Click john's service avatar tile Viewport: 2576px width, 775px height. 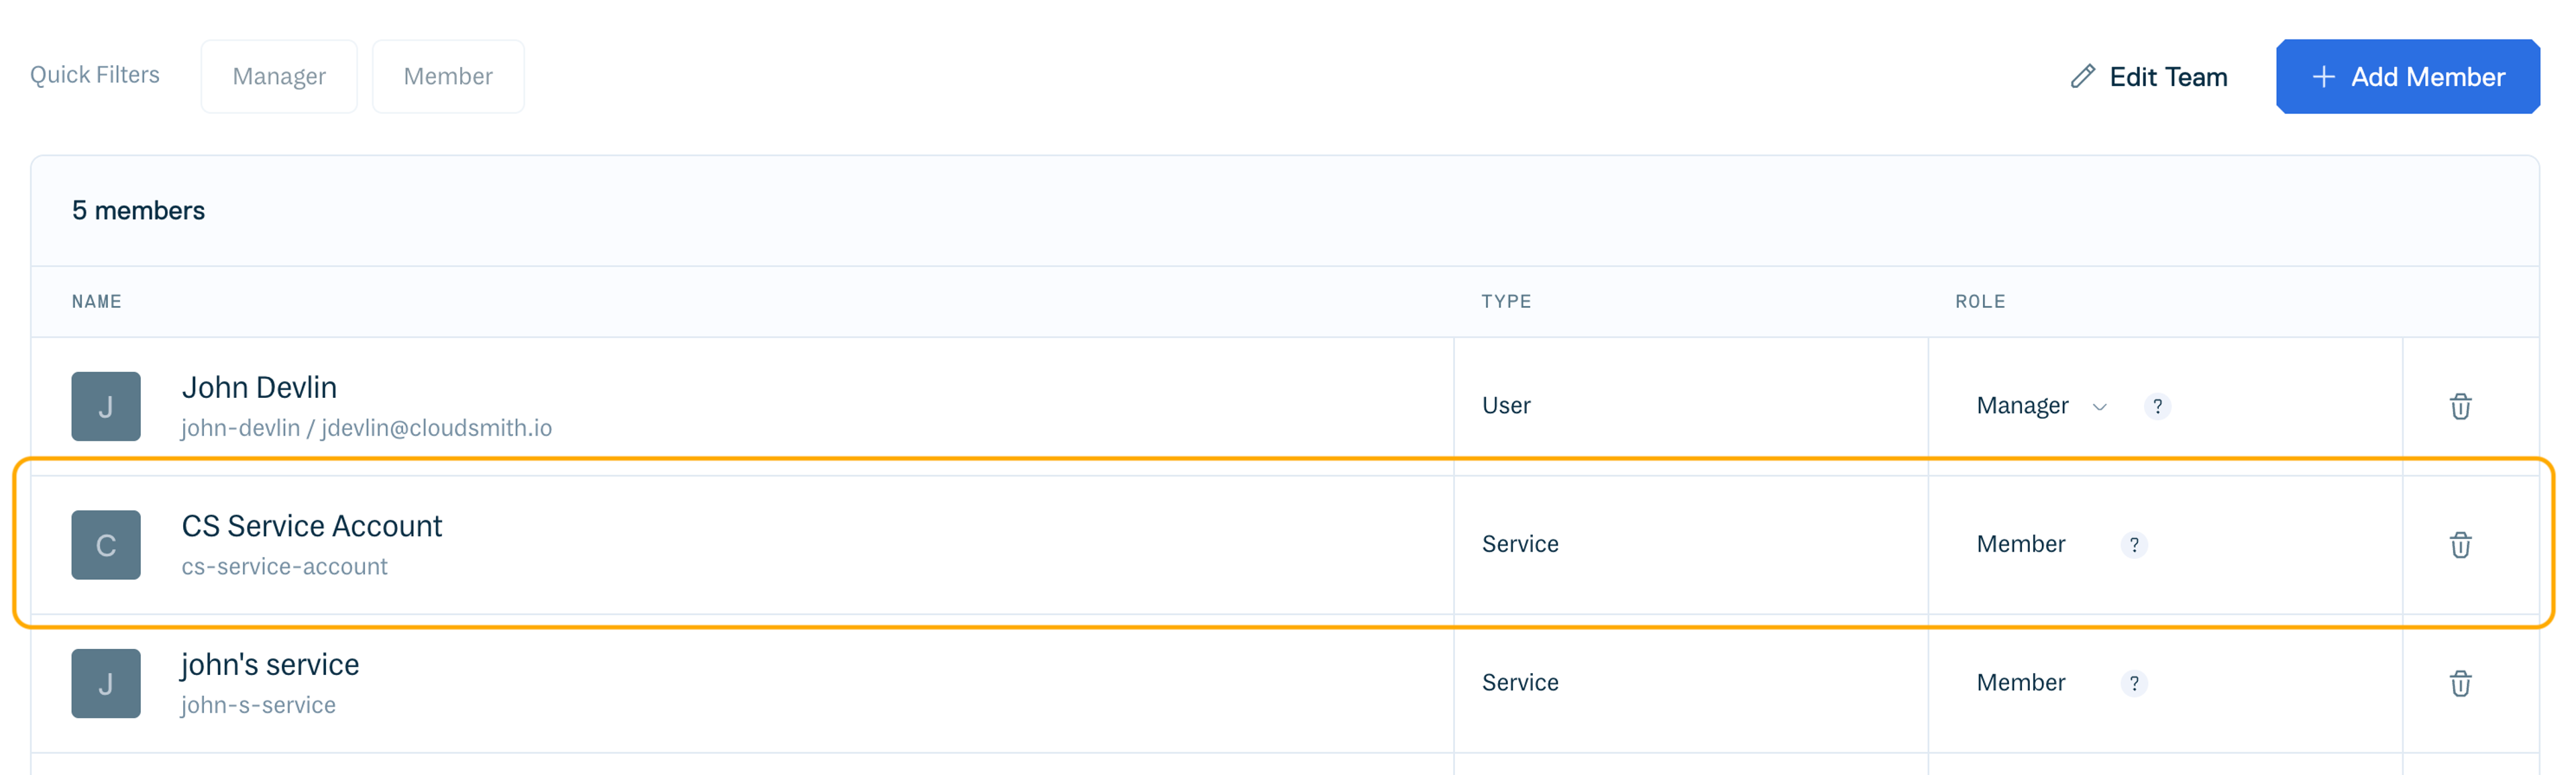pyautogui.click(x=106, y=683)
